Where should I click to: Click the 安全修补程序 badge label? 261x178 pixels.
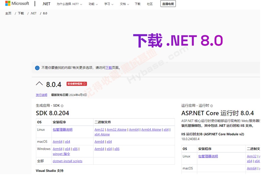point(75,84)
